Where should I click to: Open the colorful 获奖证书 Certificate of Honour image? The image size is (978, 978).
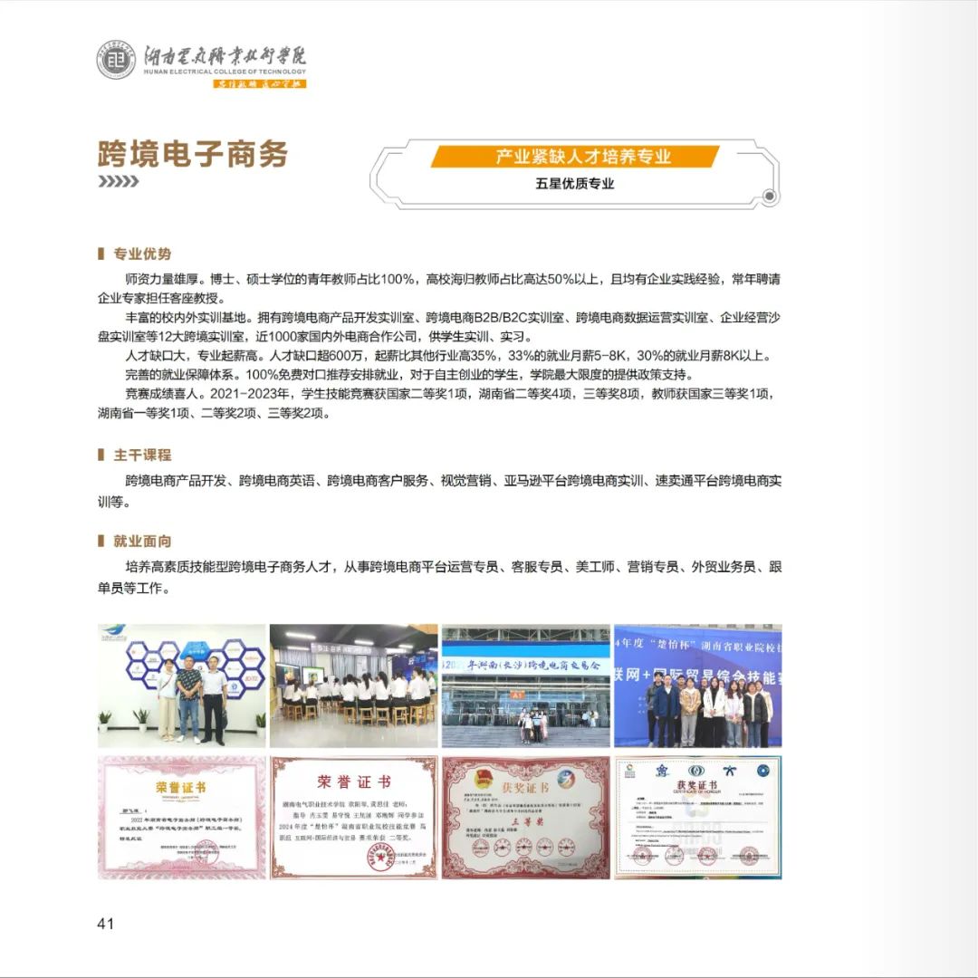point(697,818)
